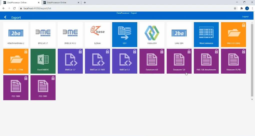Click the browser back button
Viewport: 255px width, 136px height.
click(x=3, y=8)
